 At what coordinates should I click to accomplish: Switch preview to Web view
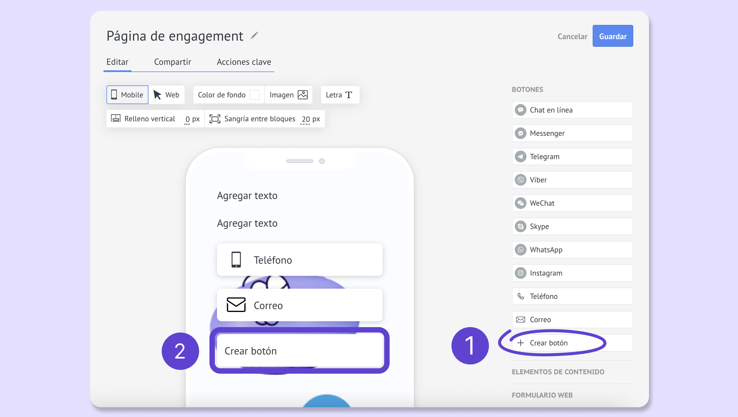[166, 95]
